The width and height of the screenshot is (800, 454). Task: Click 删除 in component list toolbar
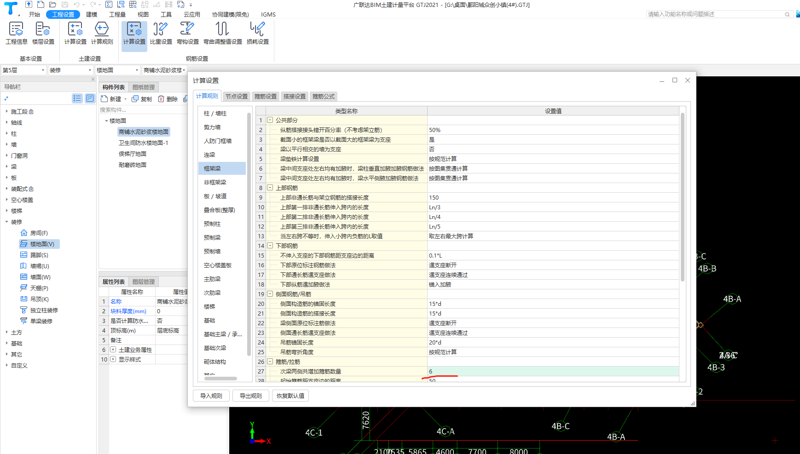coord(168,99)
